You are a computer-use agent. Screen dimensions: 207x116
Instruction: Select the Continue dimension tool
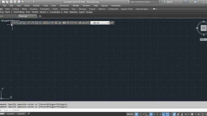point(52,23)
